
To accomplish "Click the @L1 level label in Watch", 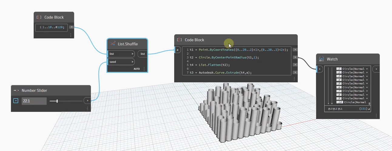I will pos(340,109).
